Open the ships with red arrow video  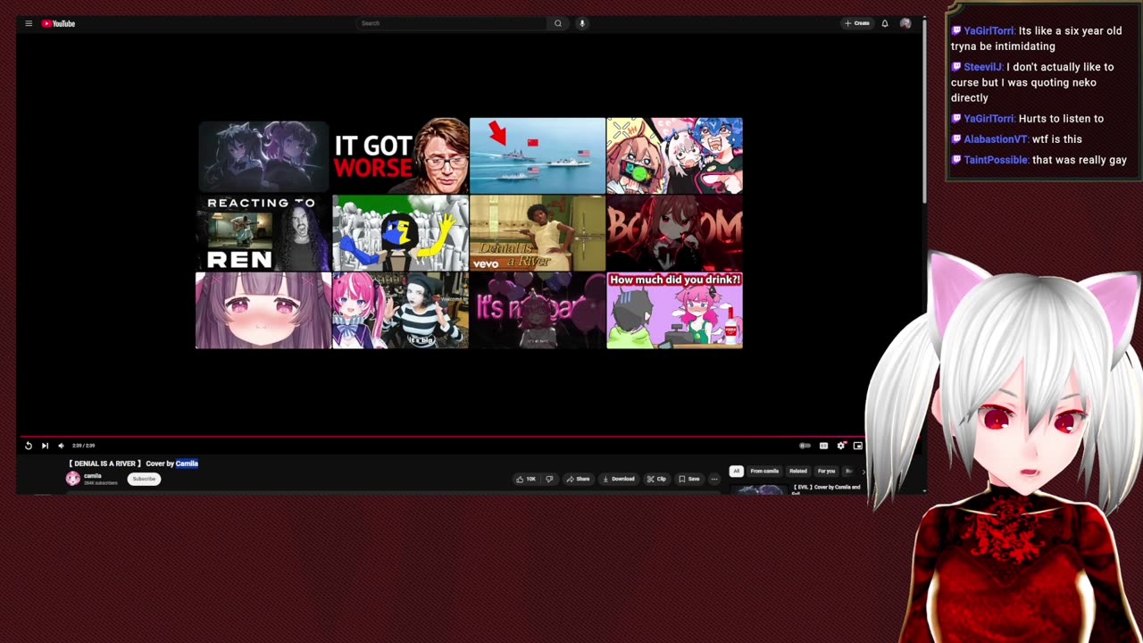[538, 155]
